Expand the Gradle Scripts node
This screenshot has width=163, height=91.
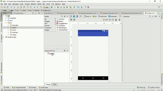point(4,37)
